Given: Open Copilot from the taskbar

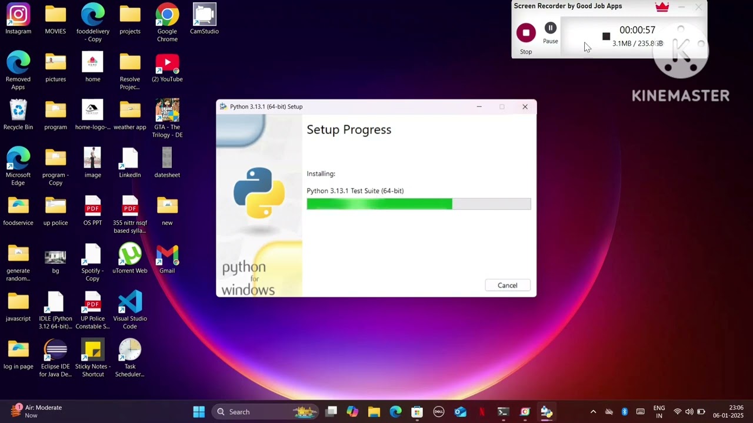Looking at the screenshot, I should click(x=352, y=412).
